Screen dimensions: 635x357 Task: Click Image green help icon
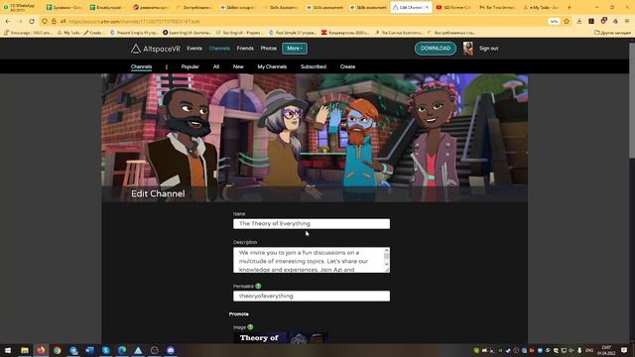250,326
